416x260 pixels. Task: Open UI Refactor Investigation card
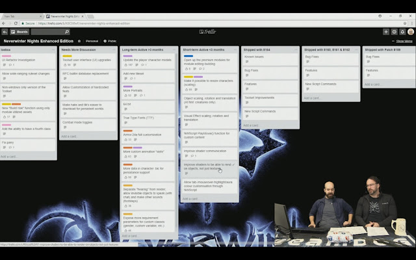click(28, 60)
